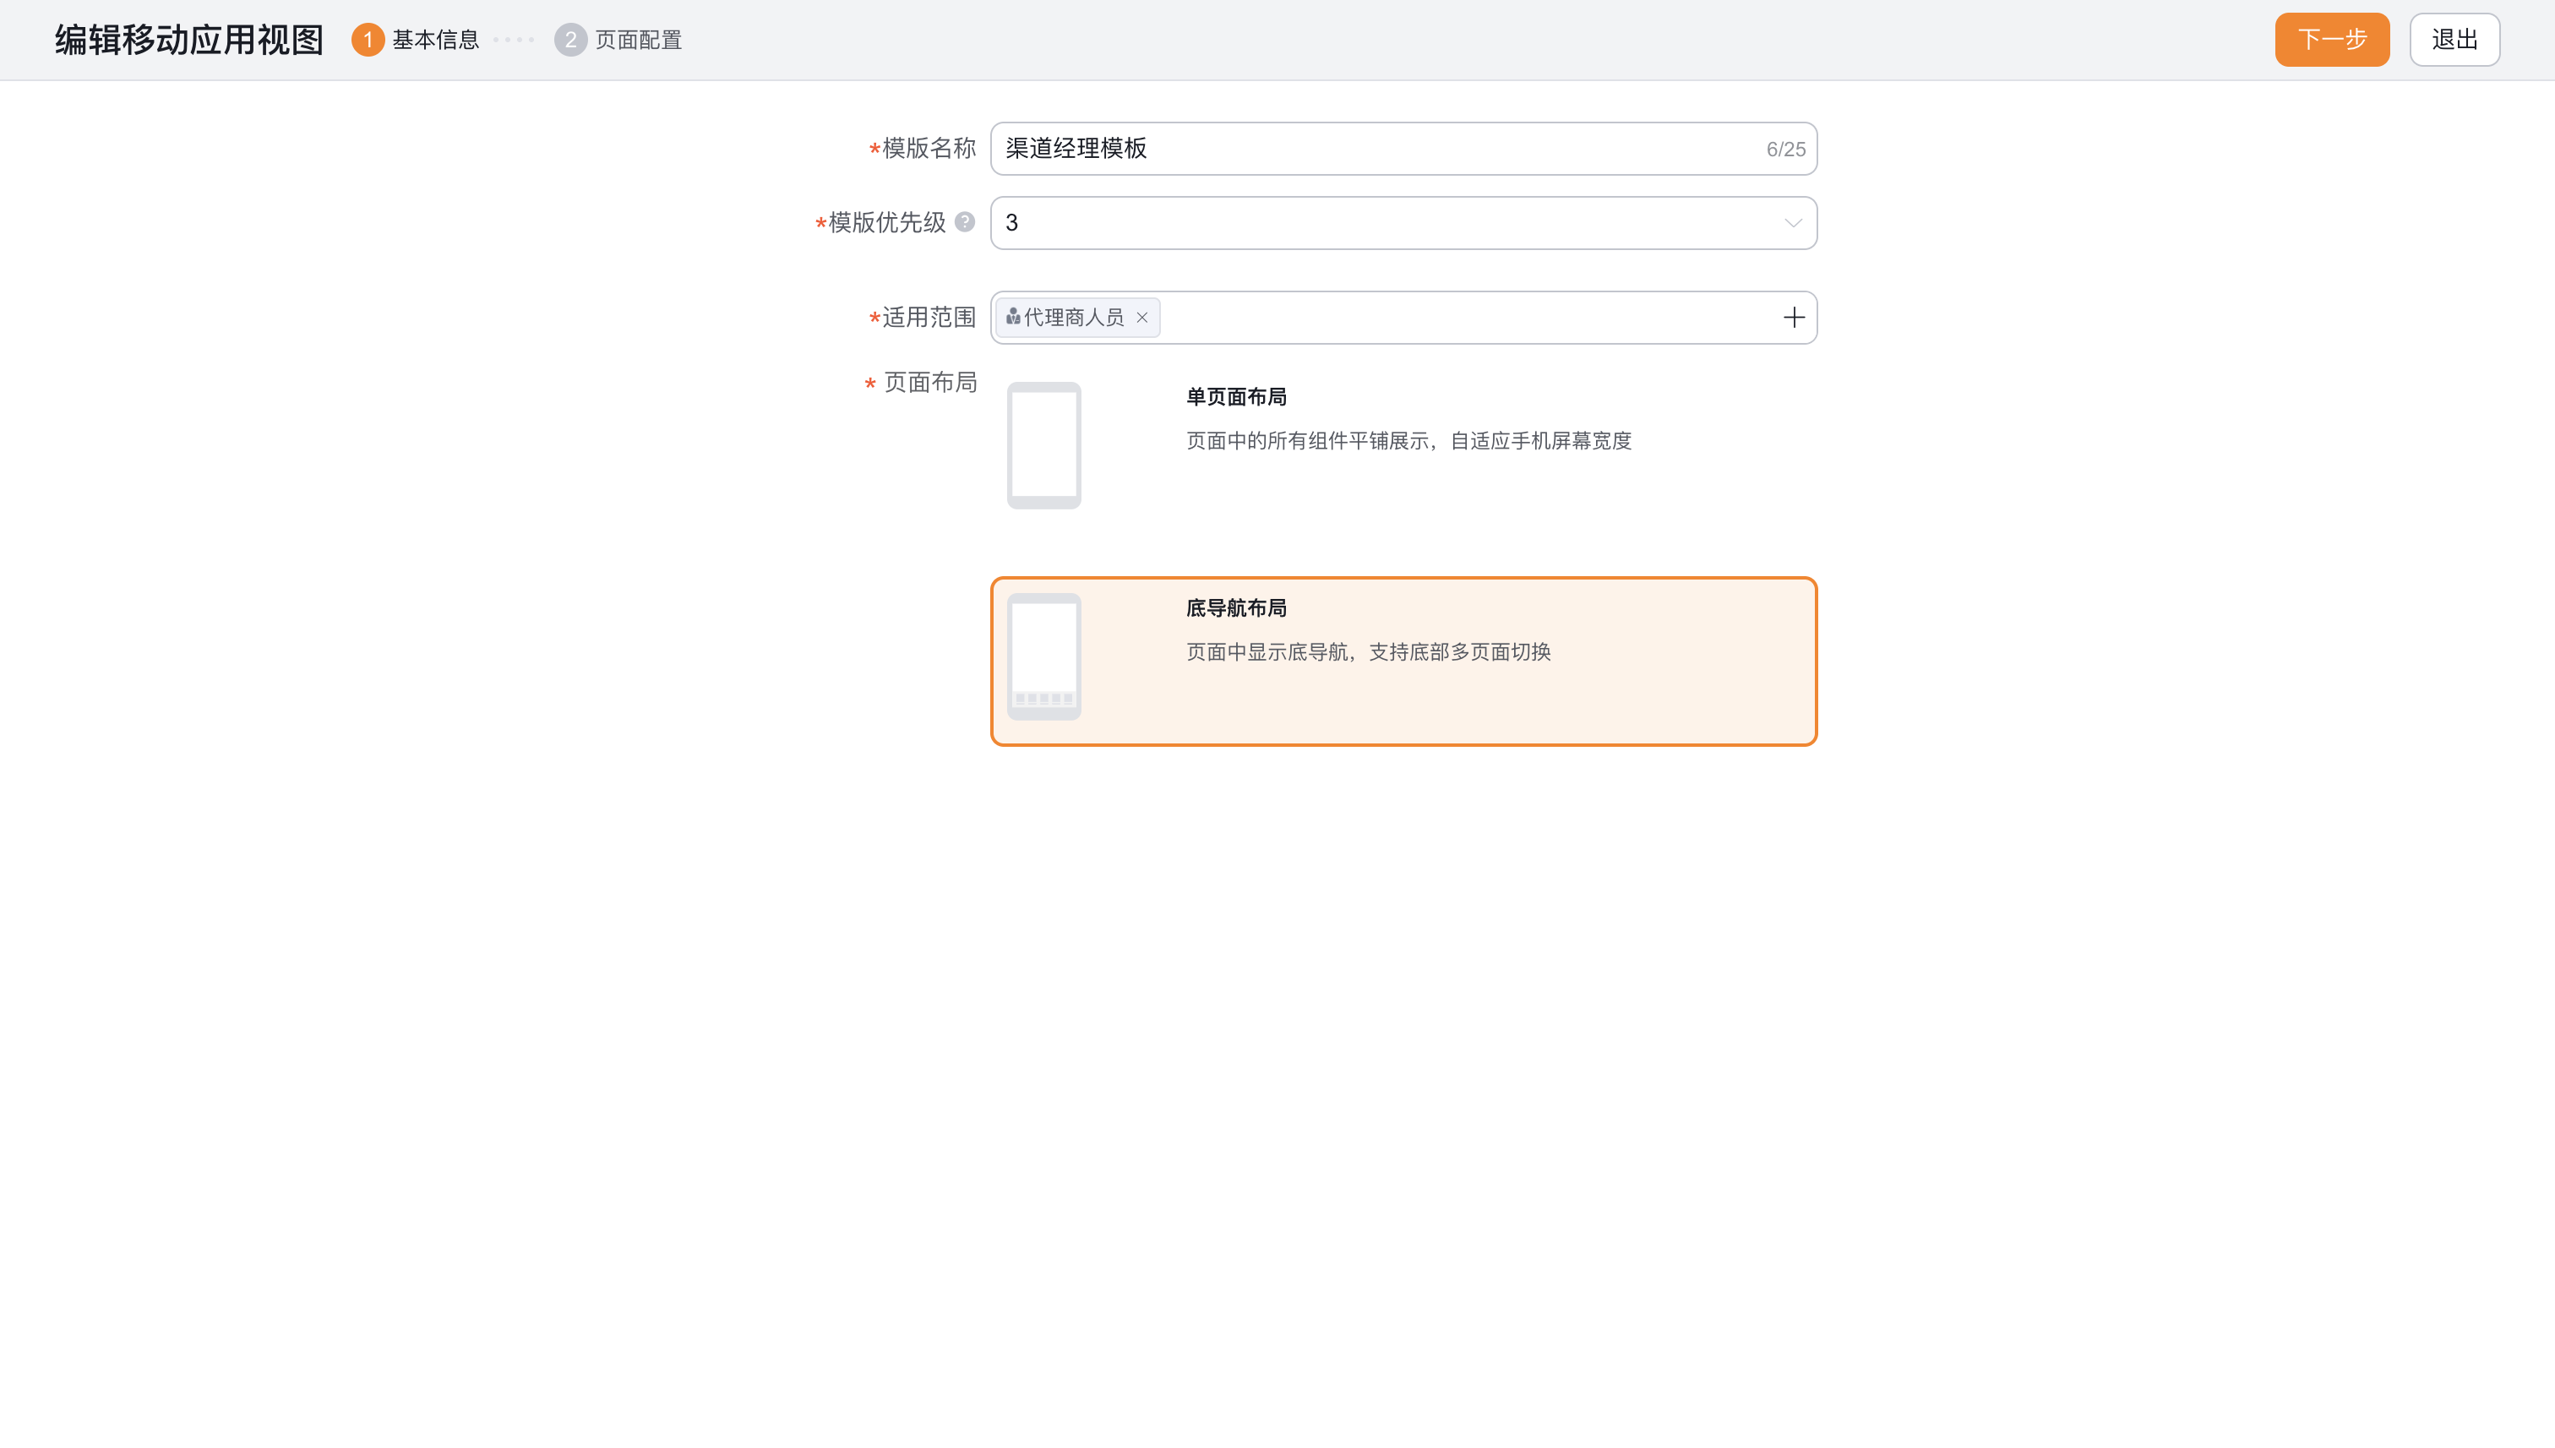
Task: Click the 编辑移动应用视图 title
Action: pyautogui.click(x=189, y=40)
